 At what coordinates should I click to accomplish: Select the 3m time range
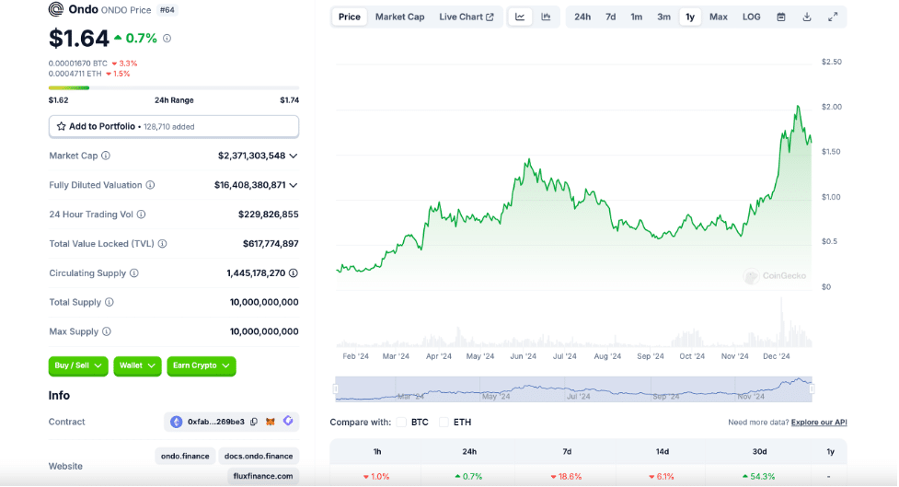[663, 17]
